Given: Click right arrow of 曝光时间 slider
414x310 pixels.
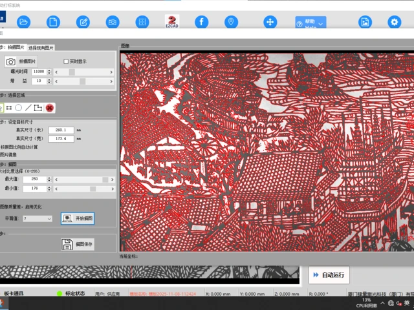Looking at the screenshot, I should [111, 72].
